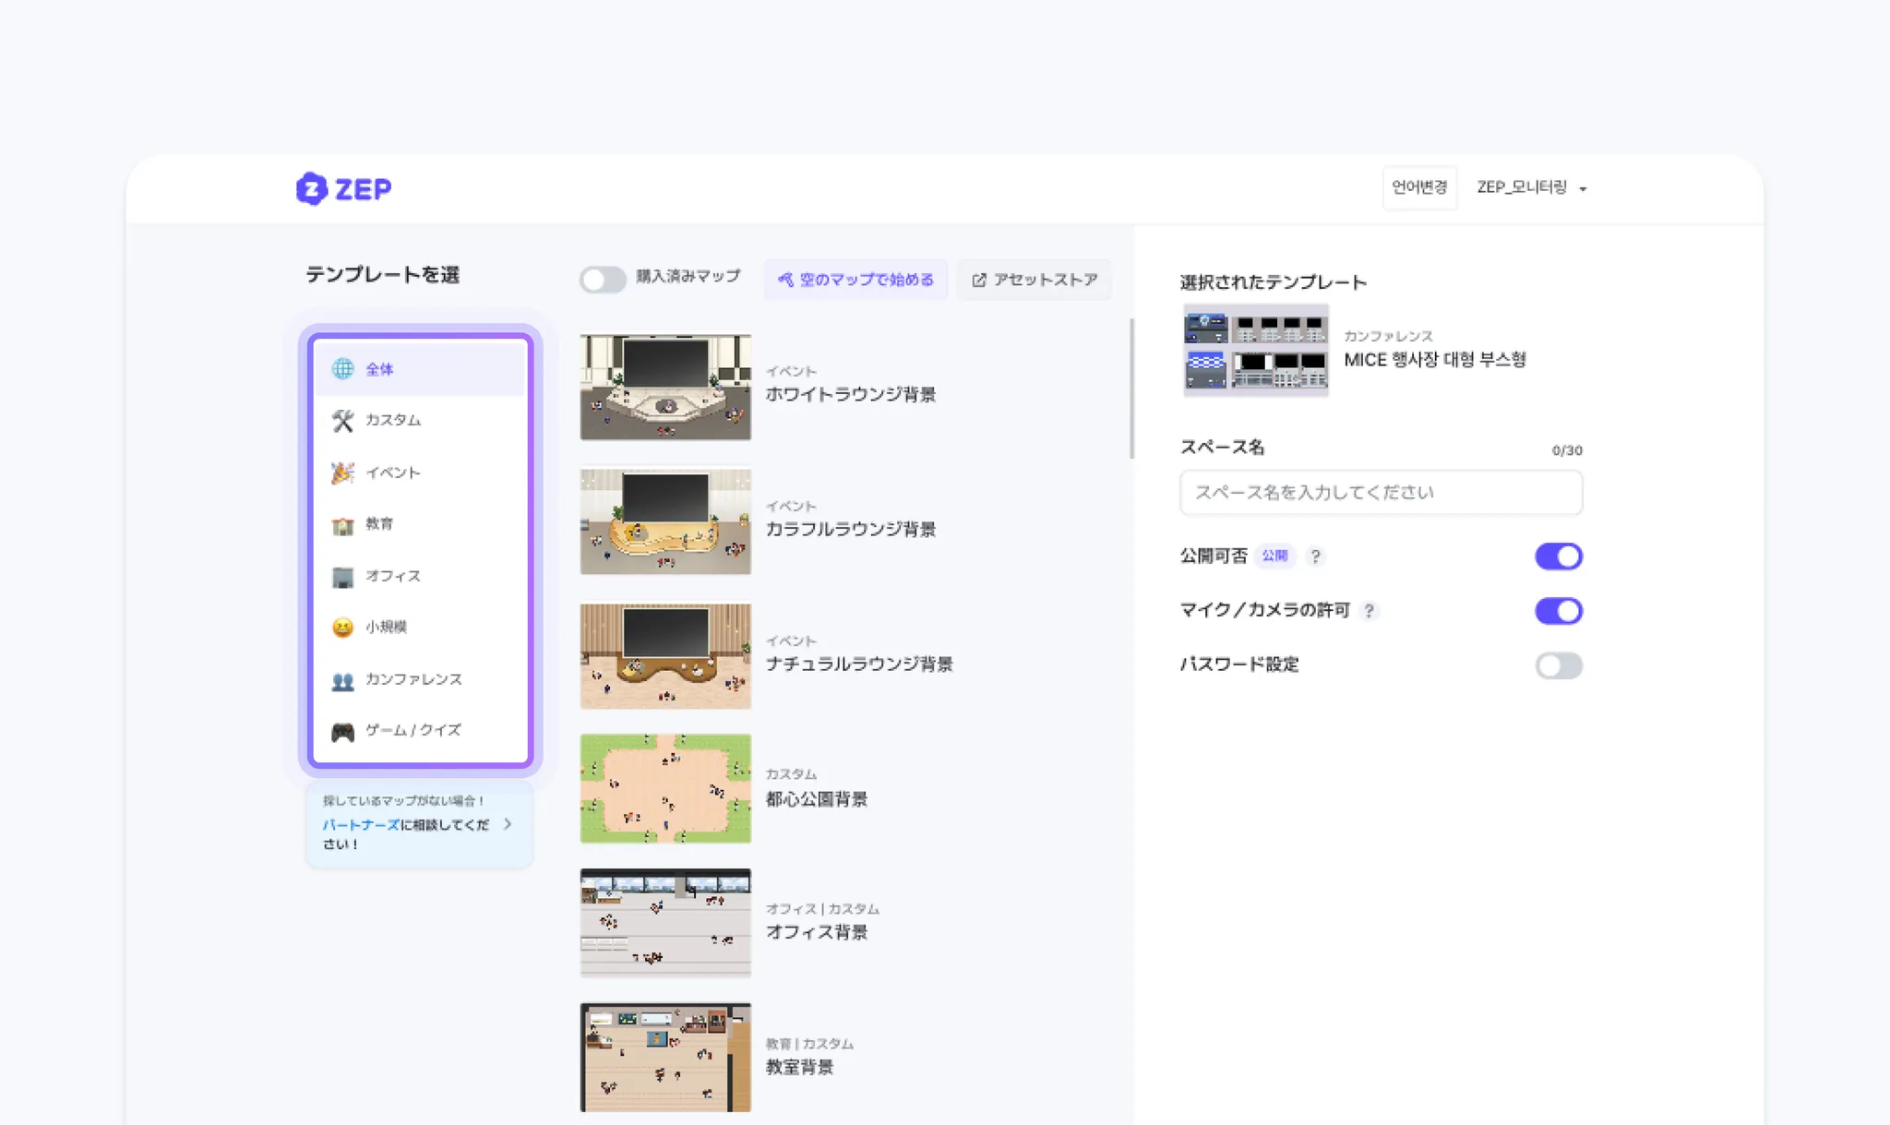
Task: Click the 空のマップで始める button
Action: point(855,279)
